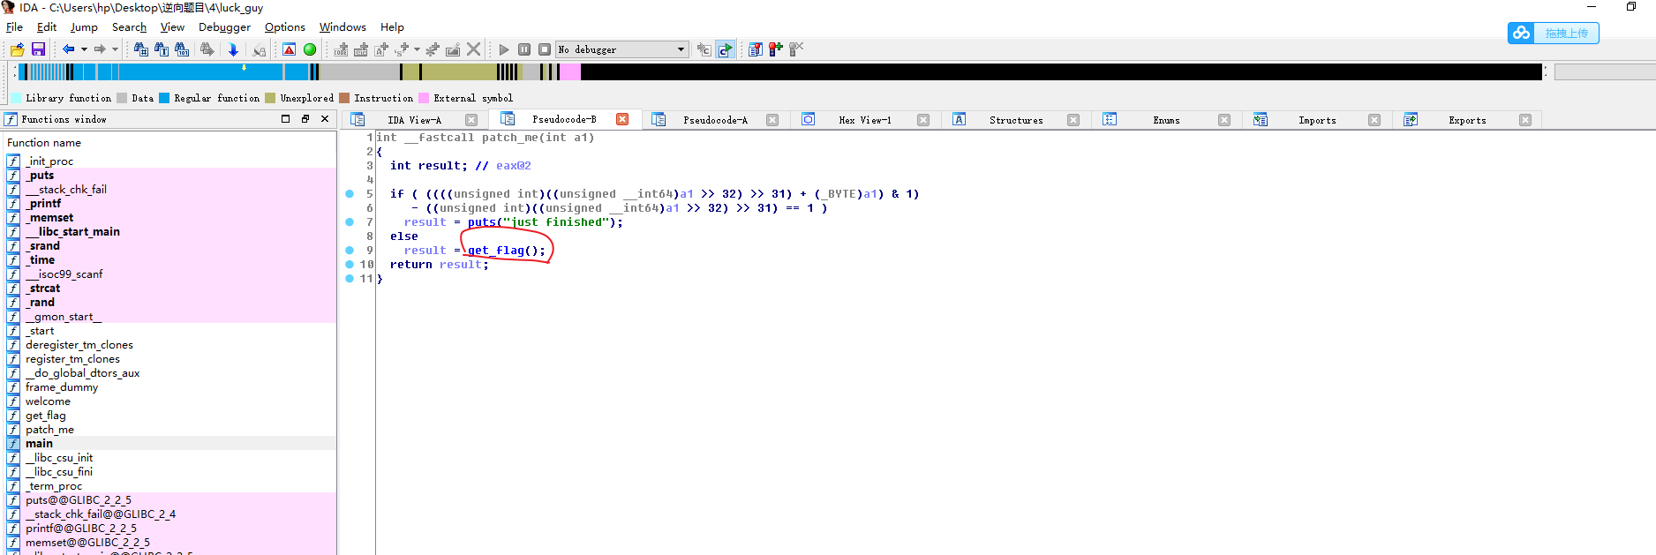Toggle breakpoint dot on line 7
1656x555 pixels.
pos(350,222)
